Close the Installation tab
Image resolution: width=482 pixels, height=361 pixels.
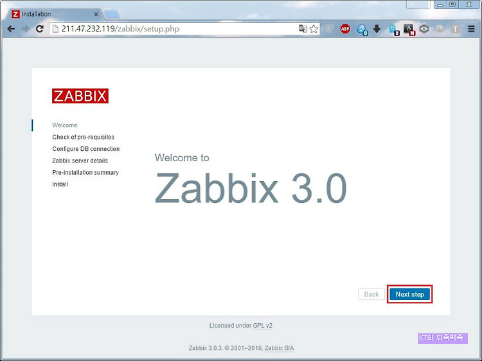pos(96,14)
